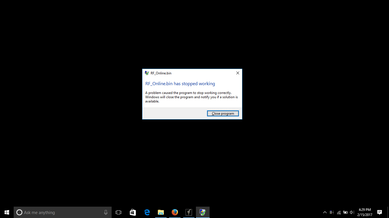The height and width of the screenshot is (218, 389).
Task: Open File Explorer from taskbar
Action: tap(161, 212)
